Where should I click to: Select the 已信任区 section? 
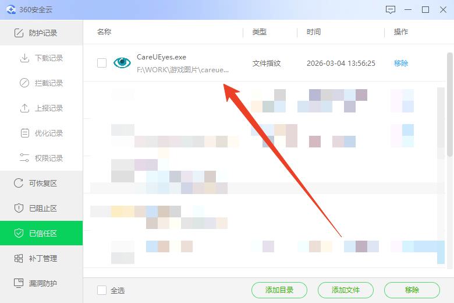tap(42, 234)
